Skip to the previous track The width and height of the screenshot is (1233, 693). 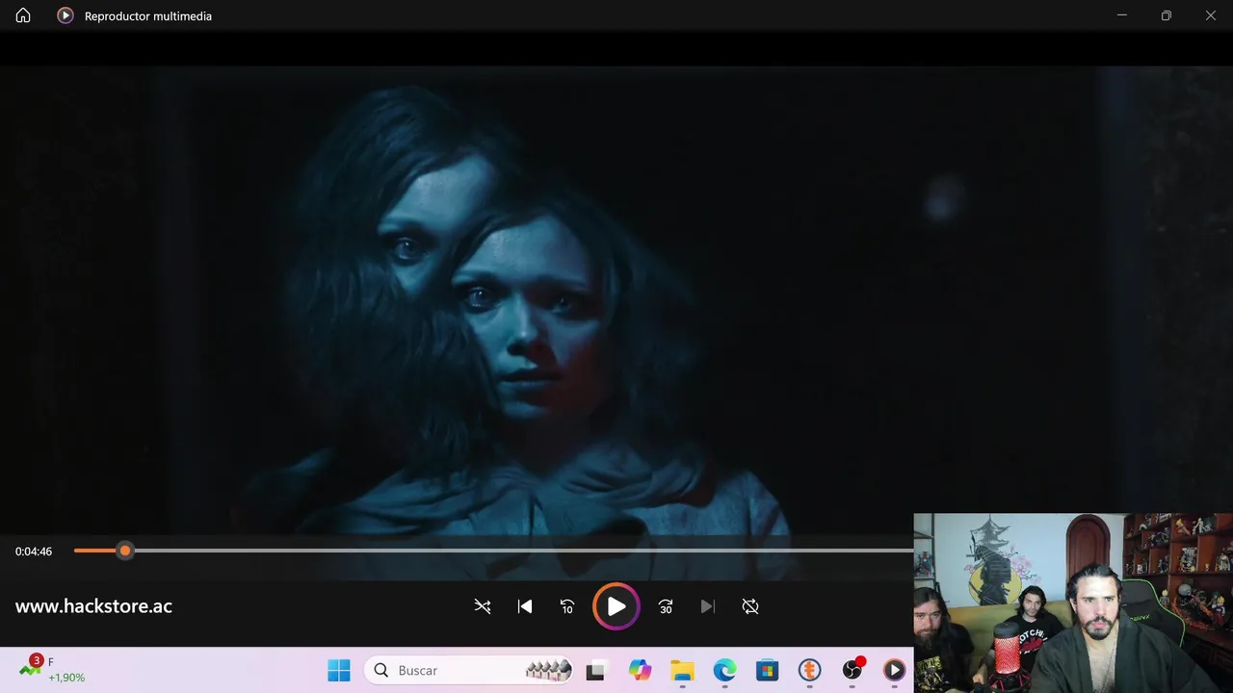pos(525,606)
